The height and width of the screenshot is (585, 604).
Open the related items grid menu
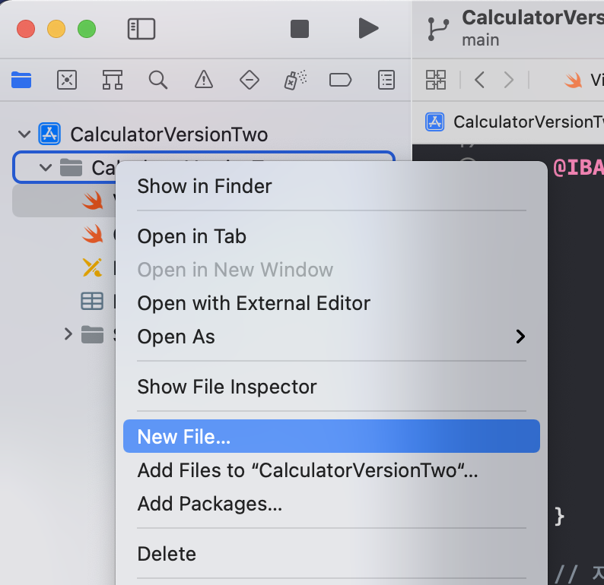pyautogui.click(x=436, y=80)
